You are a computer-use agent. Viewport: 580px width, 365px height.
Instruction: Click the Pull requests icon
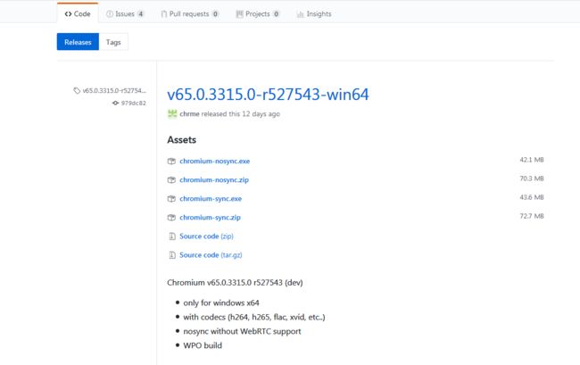tap(164, 14)
